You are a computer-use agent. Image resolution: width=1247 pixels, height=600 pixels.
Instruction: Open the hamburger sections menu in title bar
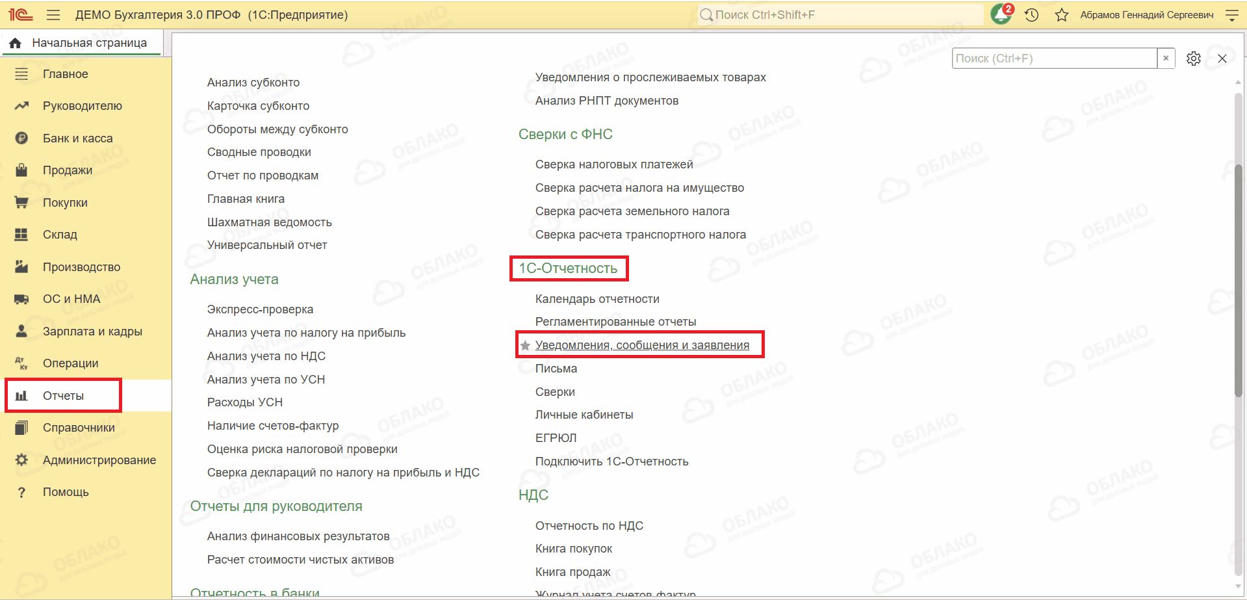point(53,14)
